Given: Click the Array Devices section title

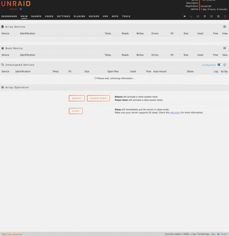Looking at the screenshot, I should pos(15,27).
